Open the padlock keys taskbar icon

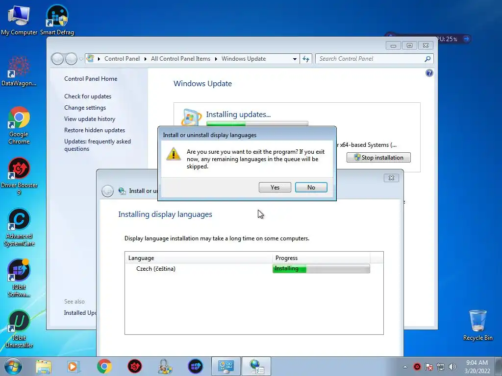click(x=165, y=366)
